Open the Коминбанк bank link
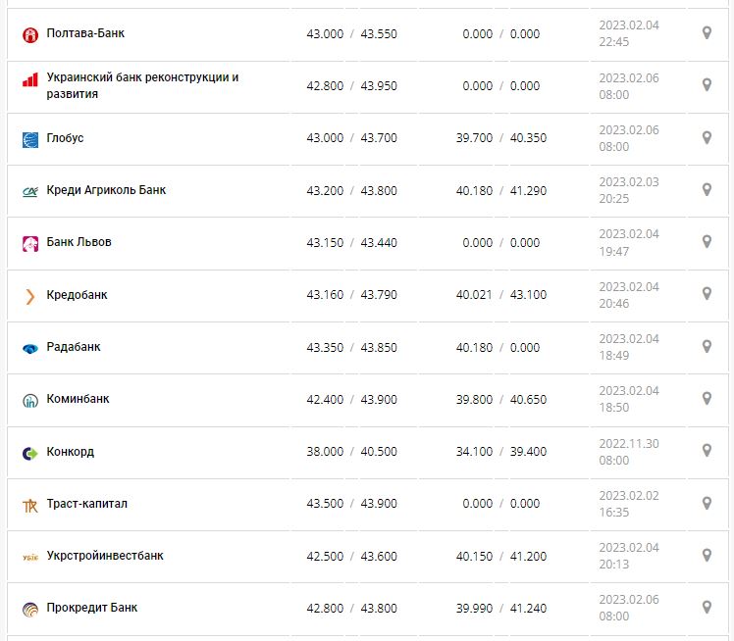 (79, 400)
